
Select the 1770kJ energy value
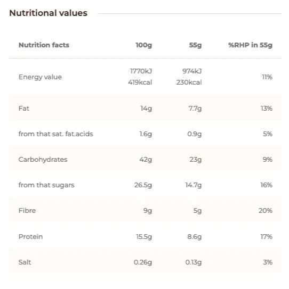(141, 71)
